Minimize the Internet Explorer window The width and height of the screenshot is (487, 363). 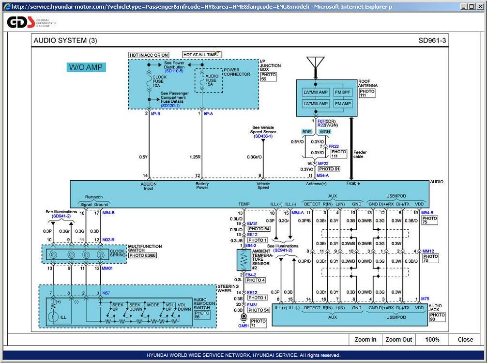(x=464, y=6)
